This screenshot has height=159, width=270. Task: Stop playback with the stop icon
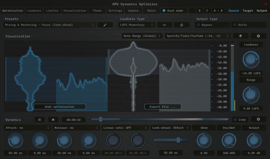(x=53, y=119)
